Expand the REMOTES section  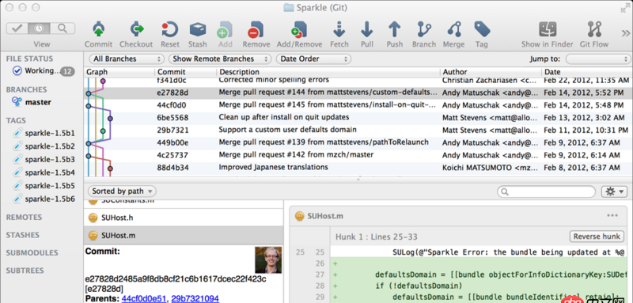24,217
